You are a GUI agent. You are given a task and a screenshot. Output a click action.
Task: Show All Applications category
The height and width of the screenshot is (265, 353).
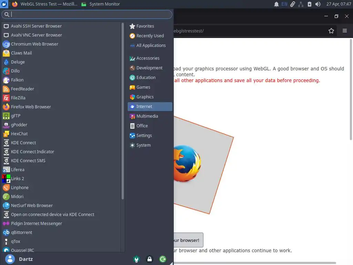pyautogui.click(x=150, y=46)
